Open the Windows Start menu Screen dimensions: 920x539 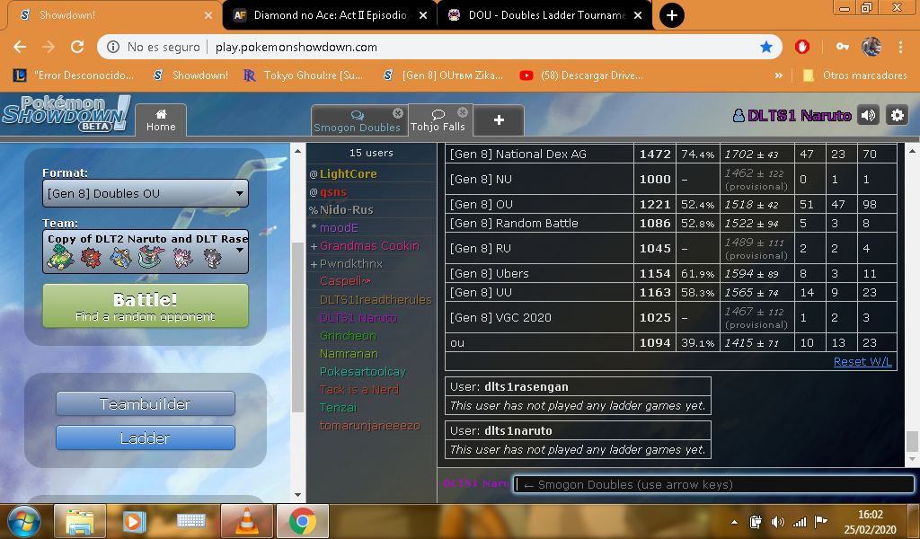click(x=24, y=521)
